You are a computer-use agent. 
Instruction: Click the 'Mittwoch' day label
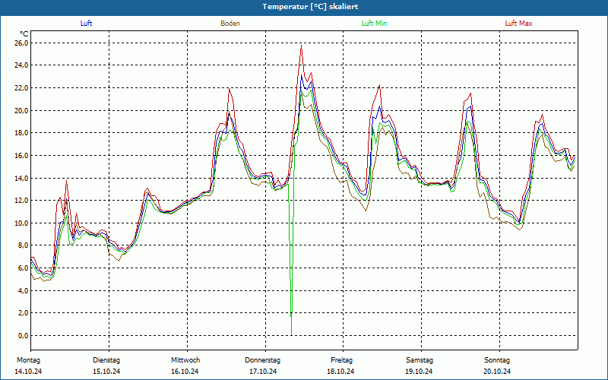185,360
